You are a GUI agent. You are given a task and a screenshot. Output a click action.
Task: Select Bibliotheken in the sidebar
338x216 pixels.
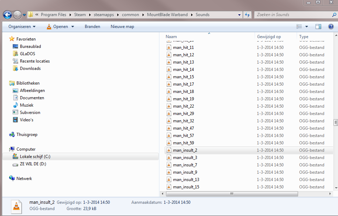(x=28, y=83)
